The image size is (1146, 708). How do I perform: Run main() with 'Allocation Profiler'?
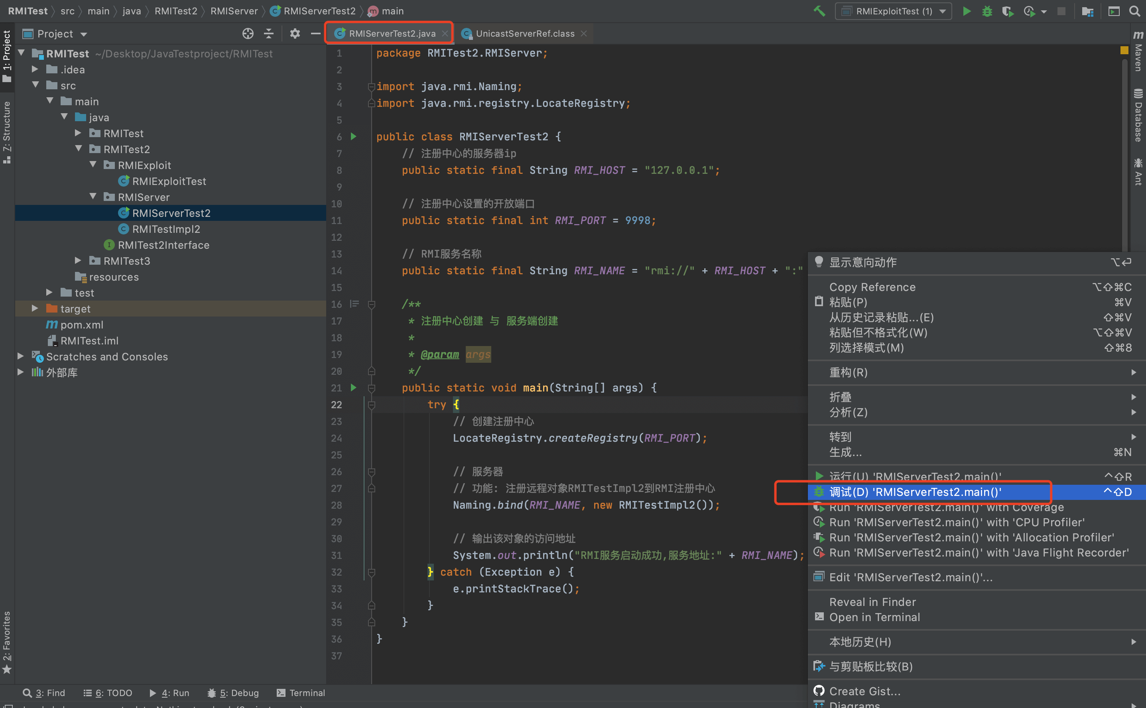point(977,537)
